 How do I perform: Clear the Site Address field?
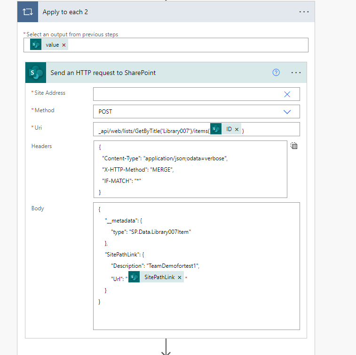tap(287, 94)
